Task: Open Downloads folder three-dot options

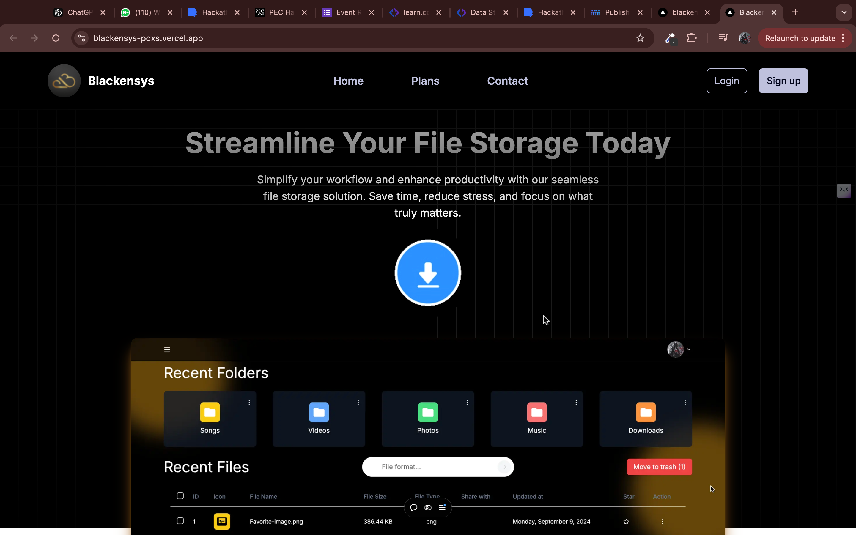Action: tap(685, 403)
